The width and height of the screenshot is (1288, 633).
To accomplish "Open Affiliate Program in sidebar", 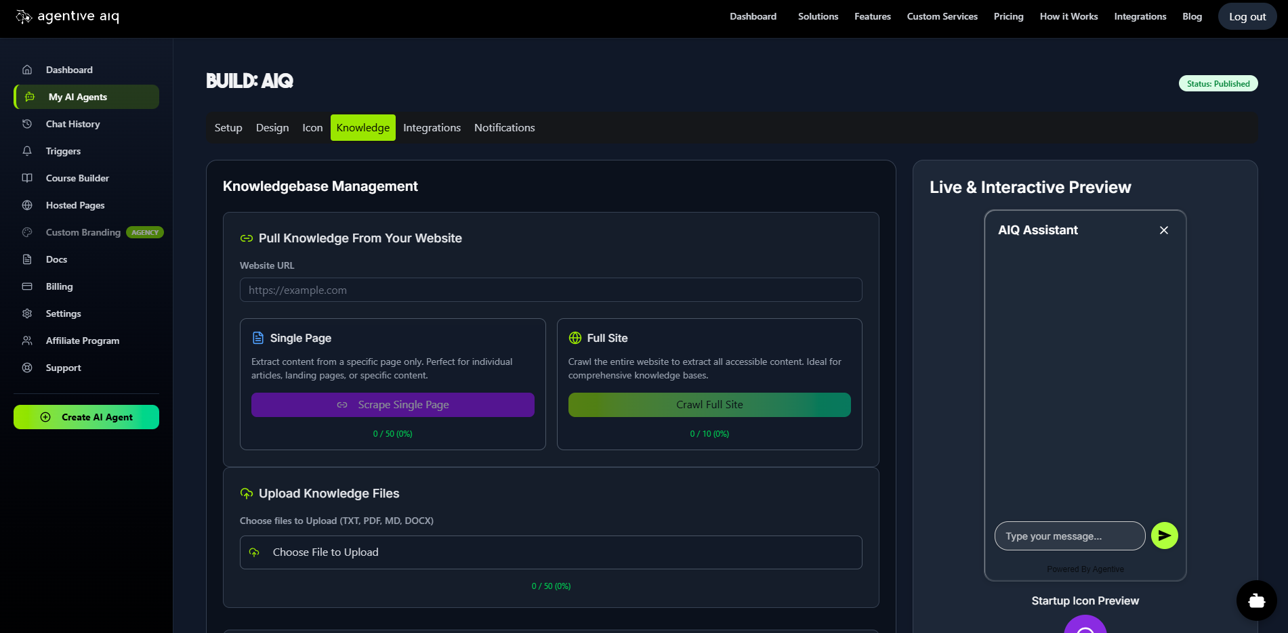I will (83, 341).
